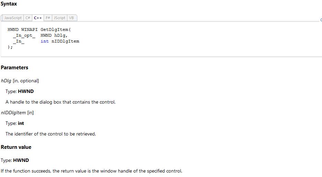Switch to the JavaScript syntax tab

[x=13, y=18]
